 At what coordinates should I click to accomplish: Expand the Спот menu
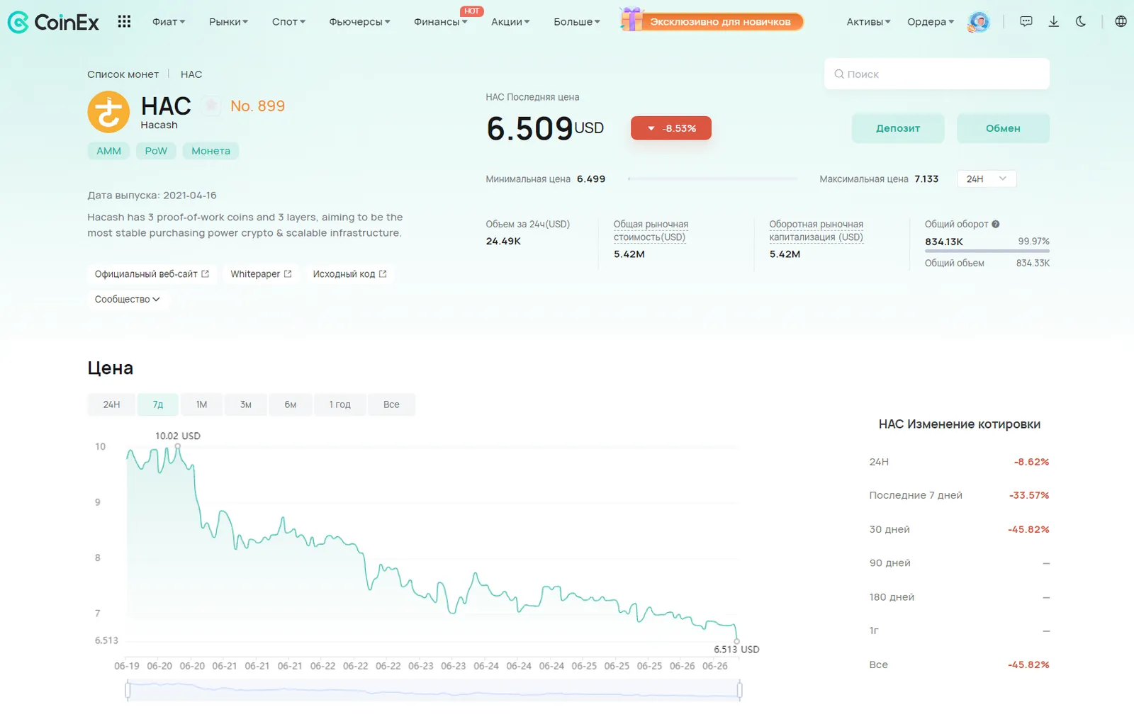(288, 22)
